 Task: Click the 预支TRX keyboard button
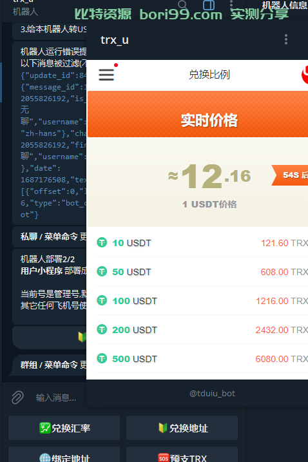coord(182,454)
